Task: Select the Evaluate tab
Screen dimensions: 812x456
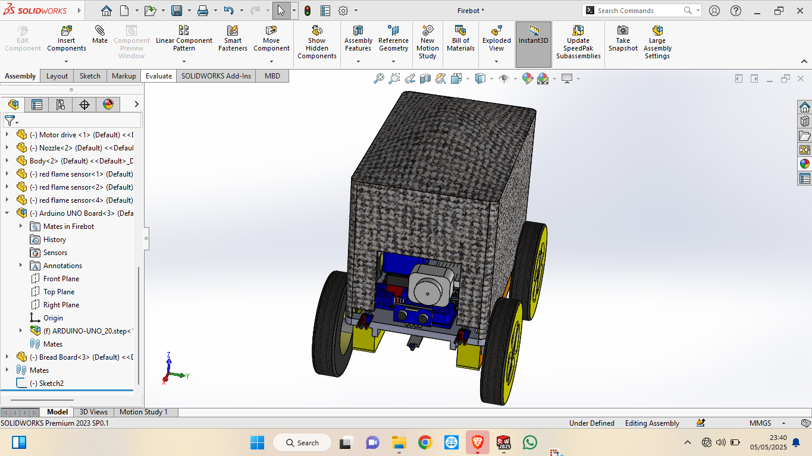Action: coord(159,76)
